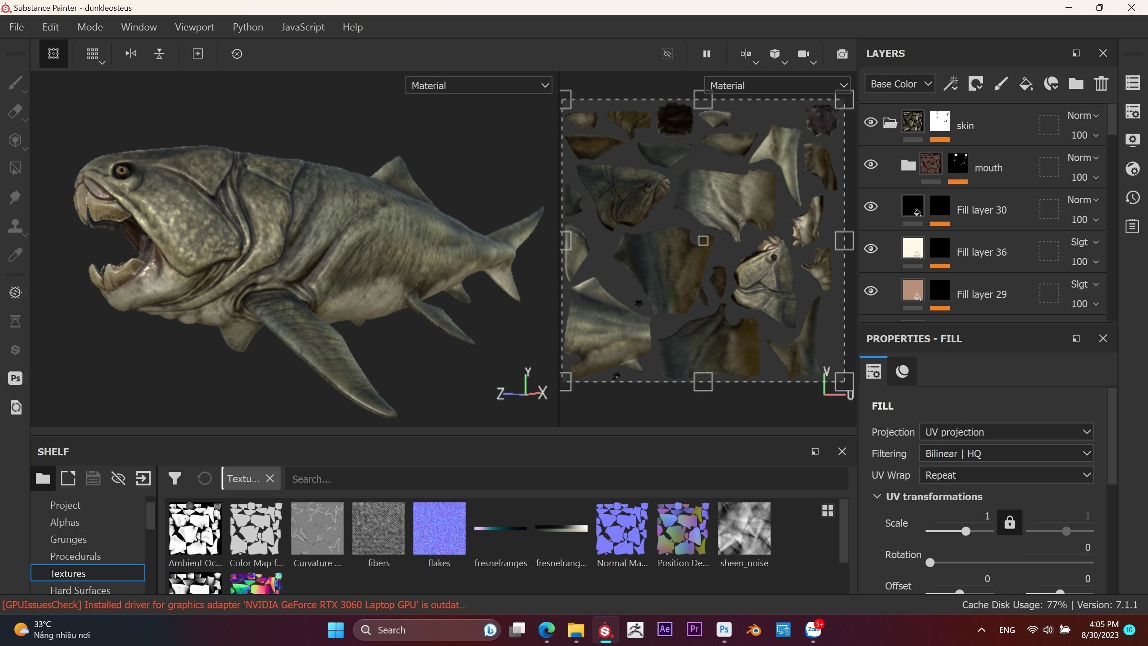Add a paint layer brush icon
This screenshot has width=1148, height=646.
point(1001,84)
